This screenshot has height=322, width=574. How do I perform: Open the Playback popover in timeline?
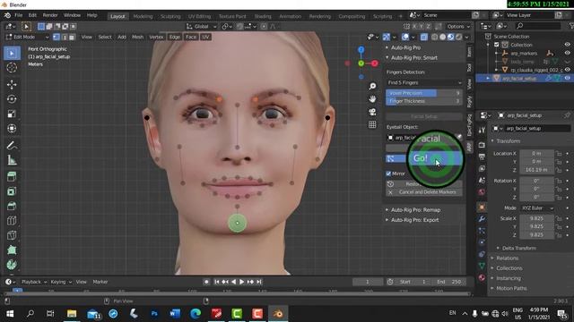coord(34,282)
